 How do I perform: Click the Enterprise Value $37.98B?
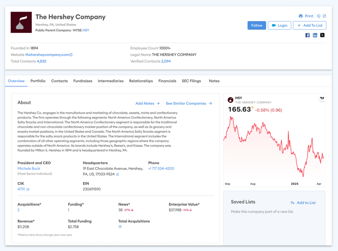click(175, 210)
